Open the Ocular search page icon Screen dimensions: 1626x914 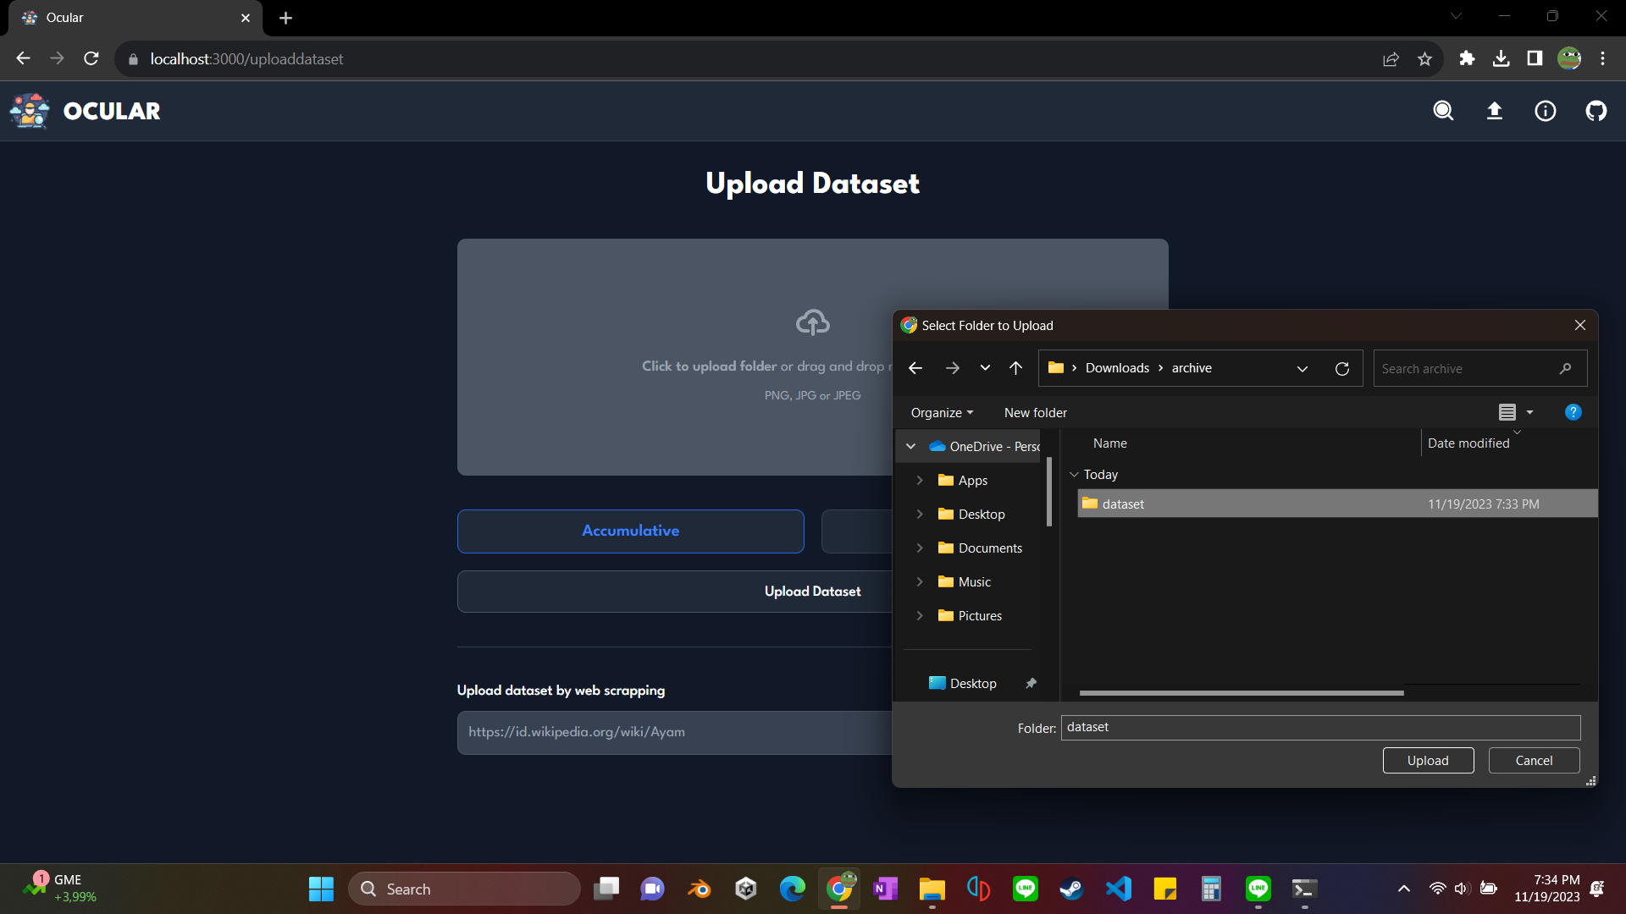(x=1443, y=111)
